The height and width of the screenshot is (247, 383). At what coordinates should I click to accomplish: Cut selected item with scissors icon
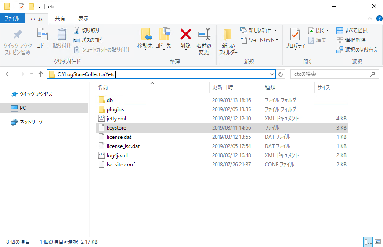pos(87,31)
